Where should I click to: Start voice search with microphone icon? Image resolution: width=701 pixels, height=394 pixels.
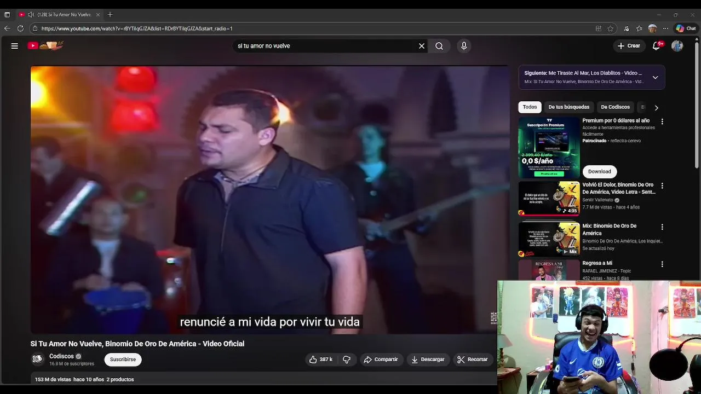[464, 46]
